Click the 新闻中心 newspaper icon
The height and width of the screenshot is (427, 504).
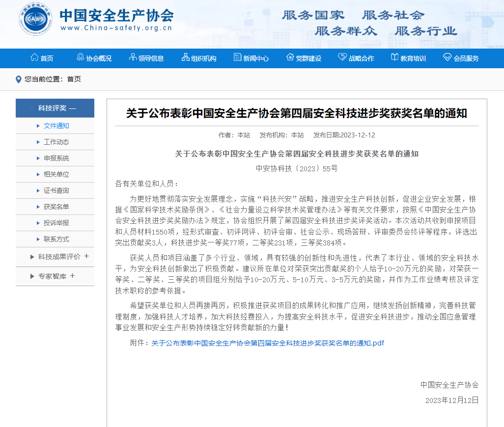238,57
